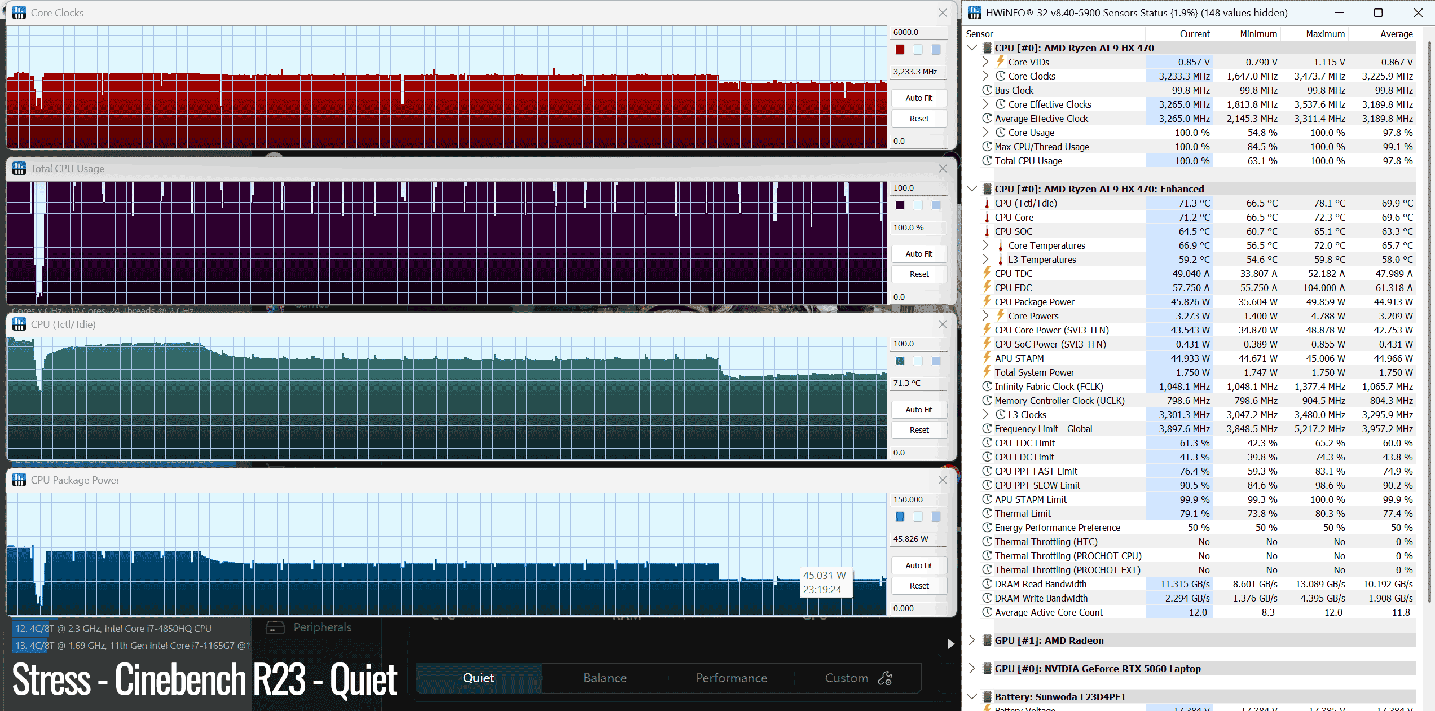The height and width of the screenshot is (711, 1435).
Task: Click the play arrow beside the benchmark list
Action: [x=951, y=644]
